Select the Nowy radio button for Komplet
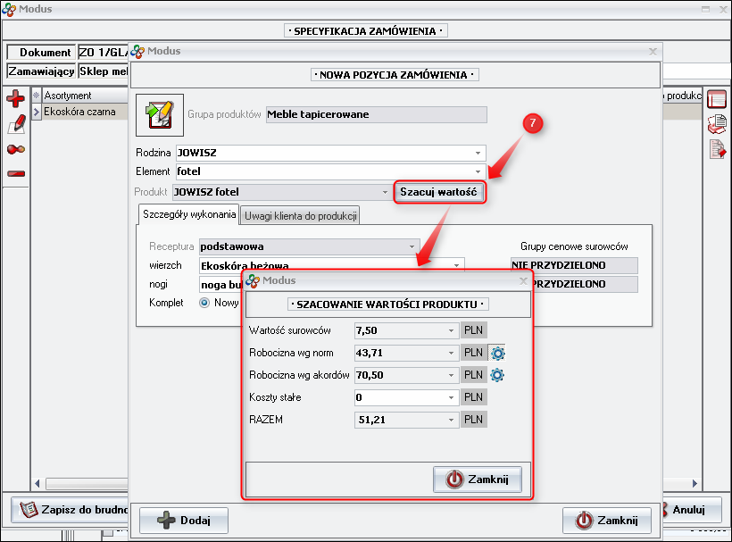This screenshot has width=732, height=542. (x=204, y=303)
